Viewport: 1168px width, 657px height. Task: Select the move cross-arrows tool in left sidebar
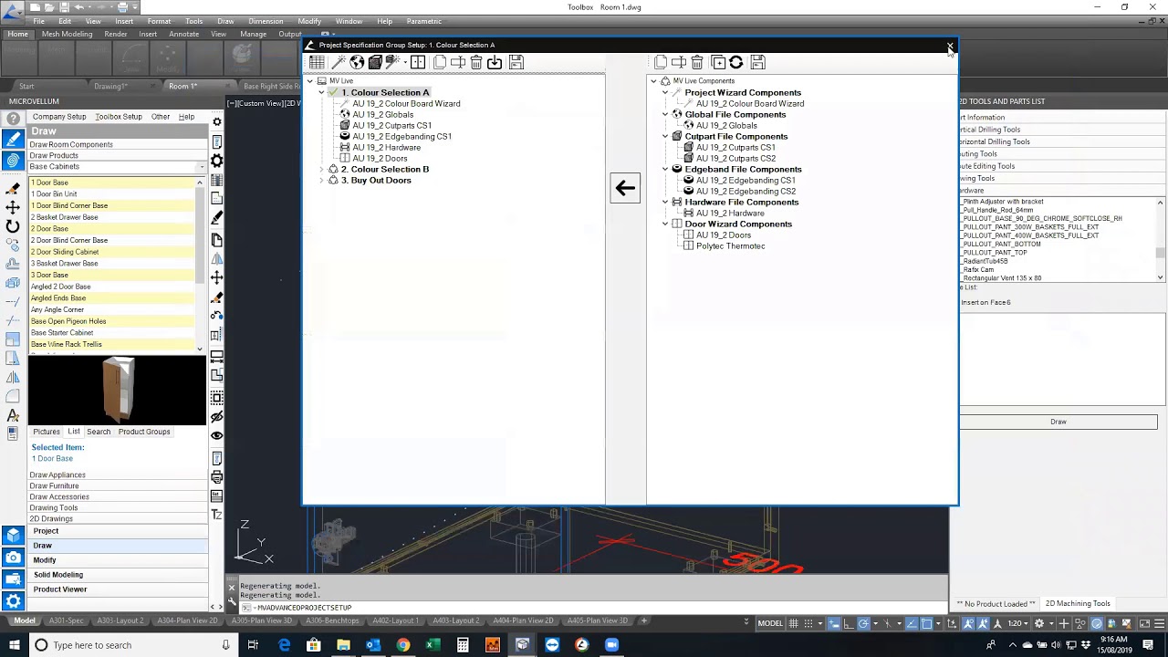tap(13, 207)
